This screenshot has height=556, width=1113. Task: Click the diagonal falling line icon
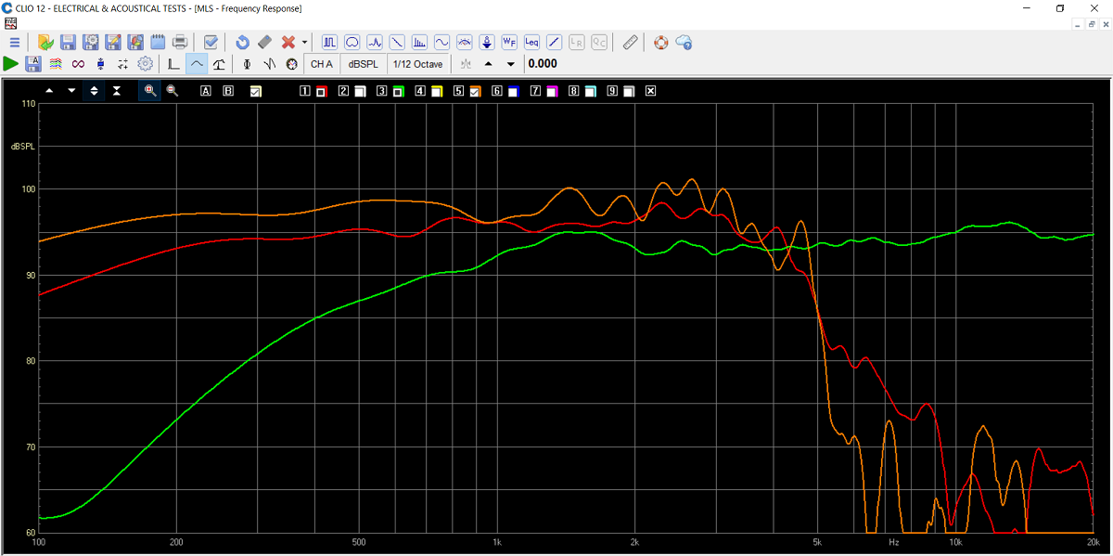(397, 43)
